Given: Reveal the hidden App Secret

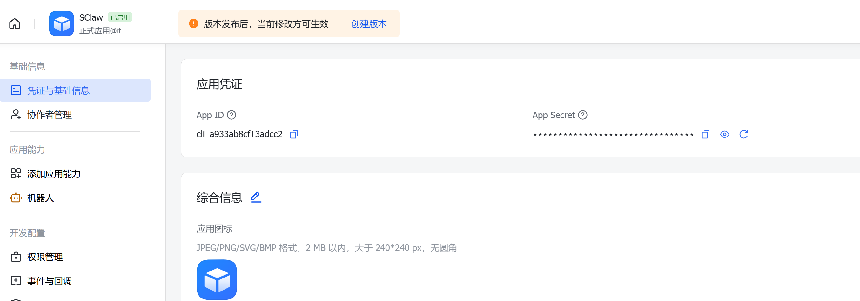Looking at the screenshot, I should click(x=724, y=135).
